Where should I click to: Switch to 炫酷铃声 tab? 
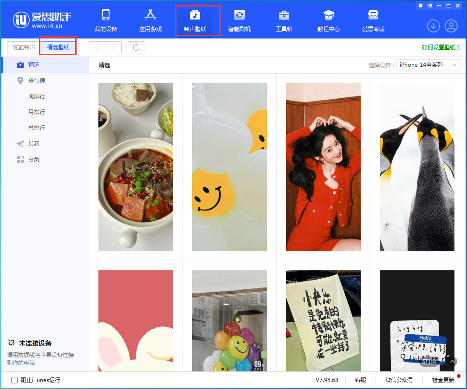[x=24, y=47]
